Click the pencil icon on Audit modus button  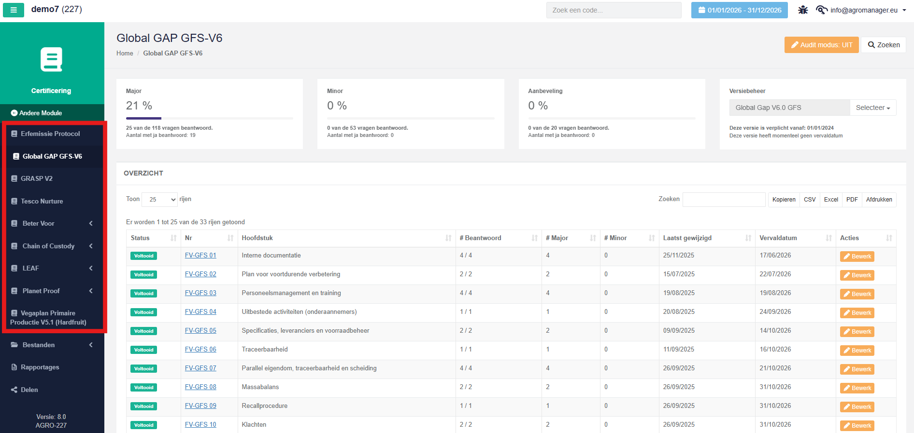point(795,45)
